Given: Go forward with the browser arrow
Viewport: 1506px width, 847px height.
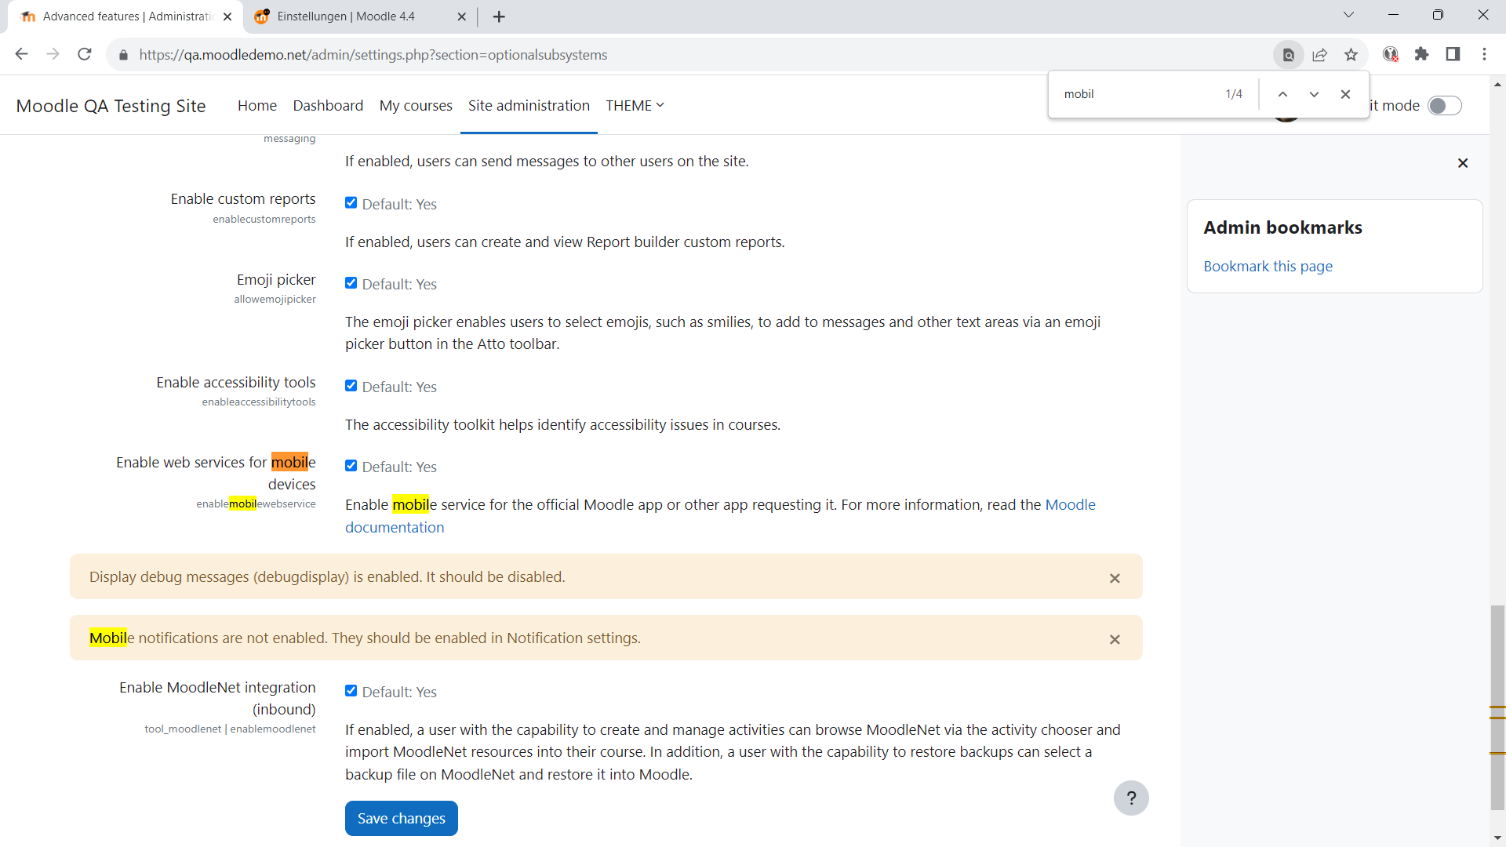Looking at the screenshot, I should 53,54.
